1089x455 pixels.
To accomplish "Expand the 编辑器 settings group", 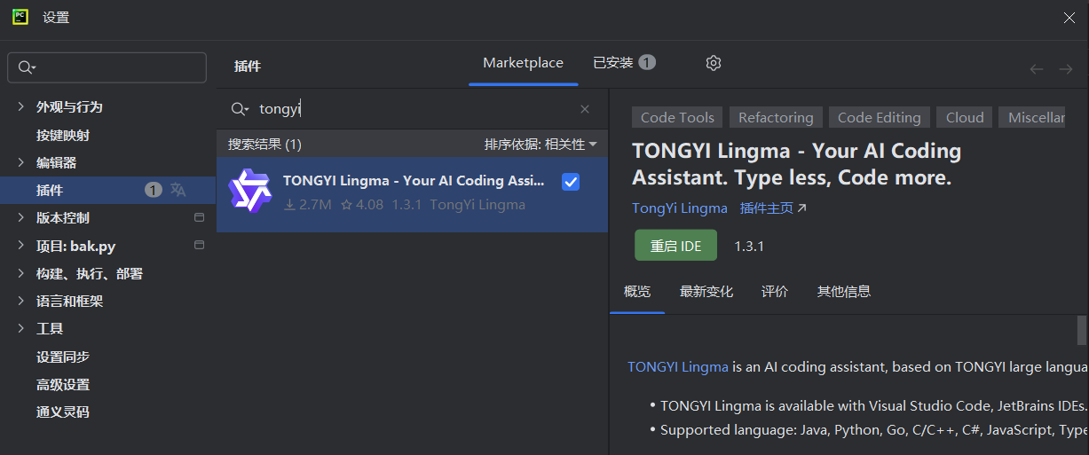I will click(21, 162).
